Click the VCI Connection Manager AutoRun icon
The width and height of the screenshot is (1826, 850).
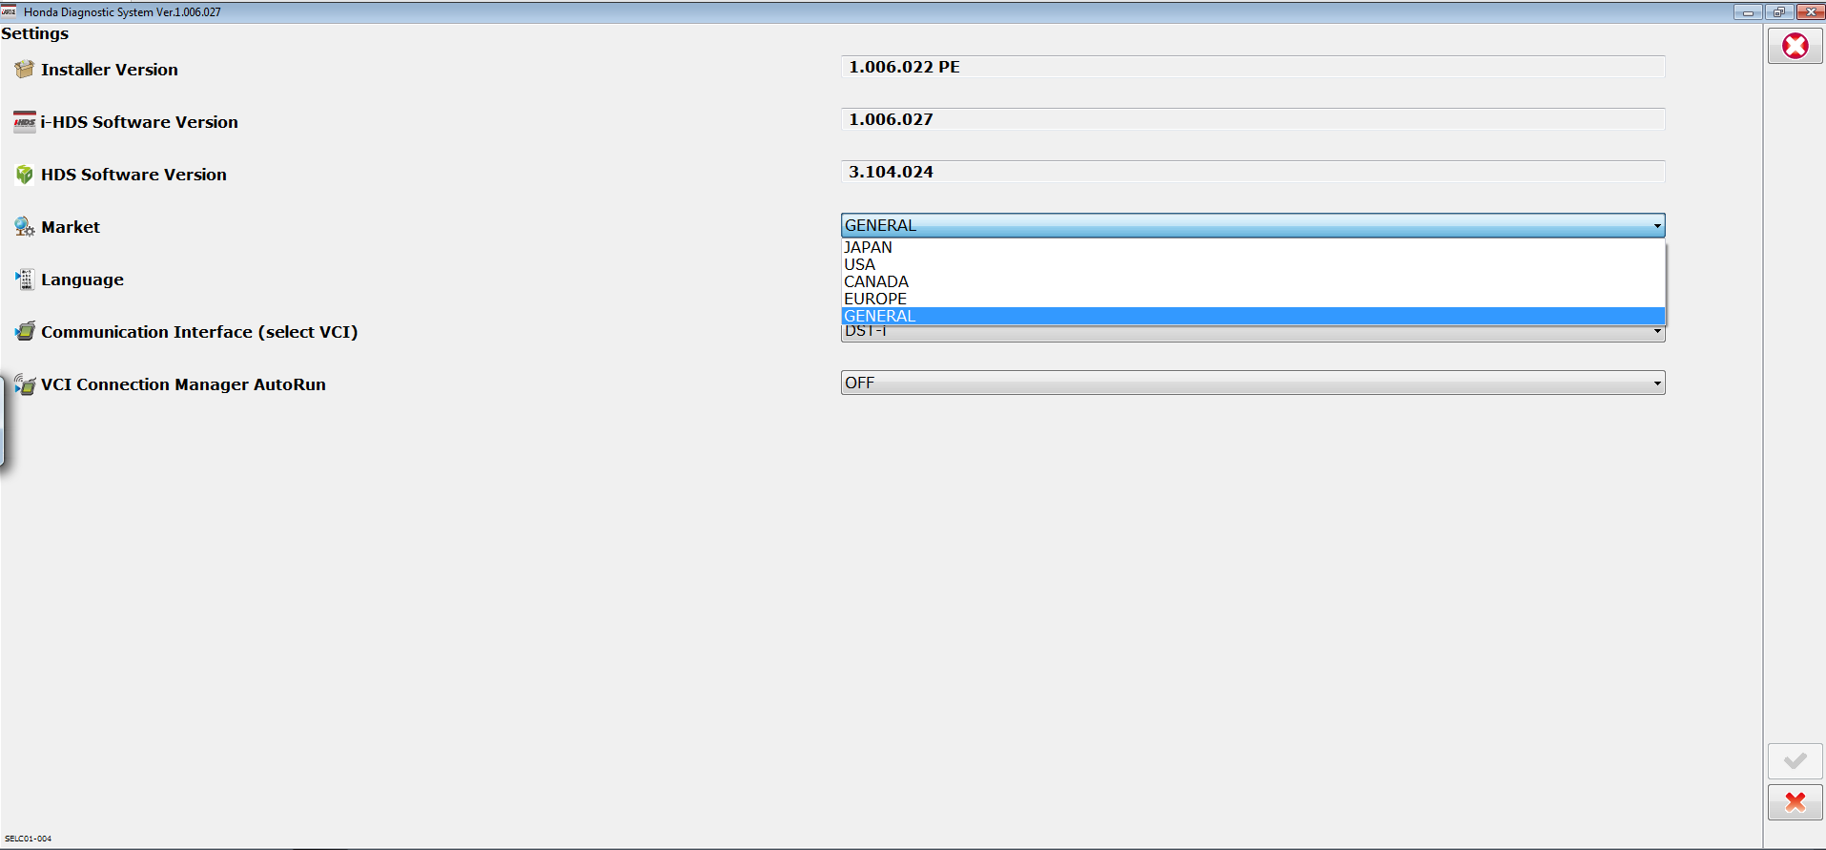(25, 384)
